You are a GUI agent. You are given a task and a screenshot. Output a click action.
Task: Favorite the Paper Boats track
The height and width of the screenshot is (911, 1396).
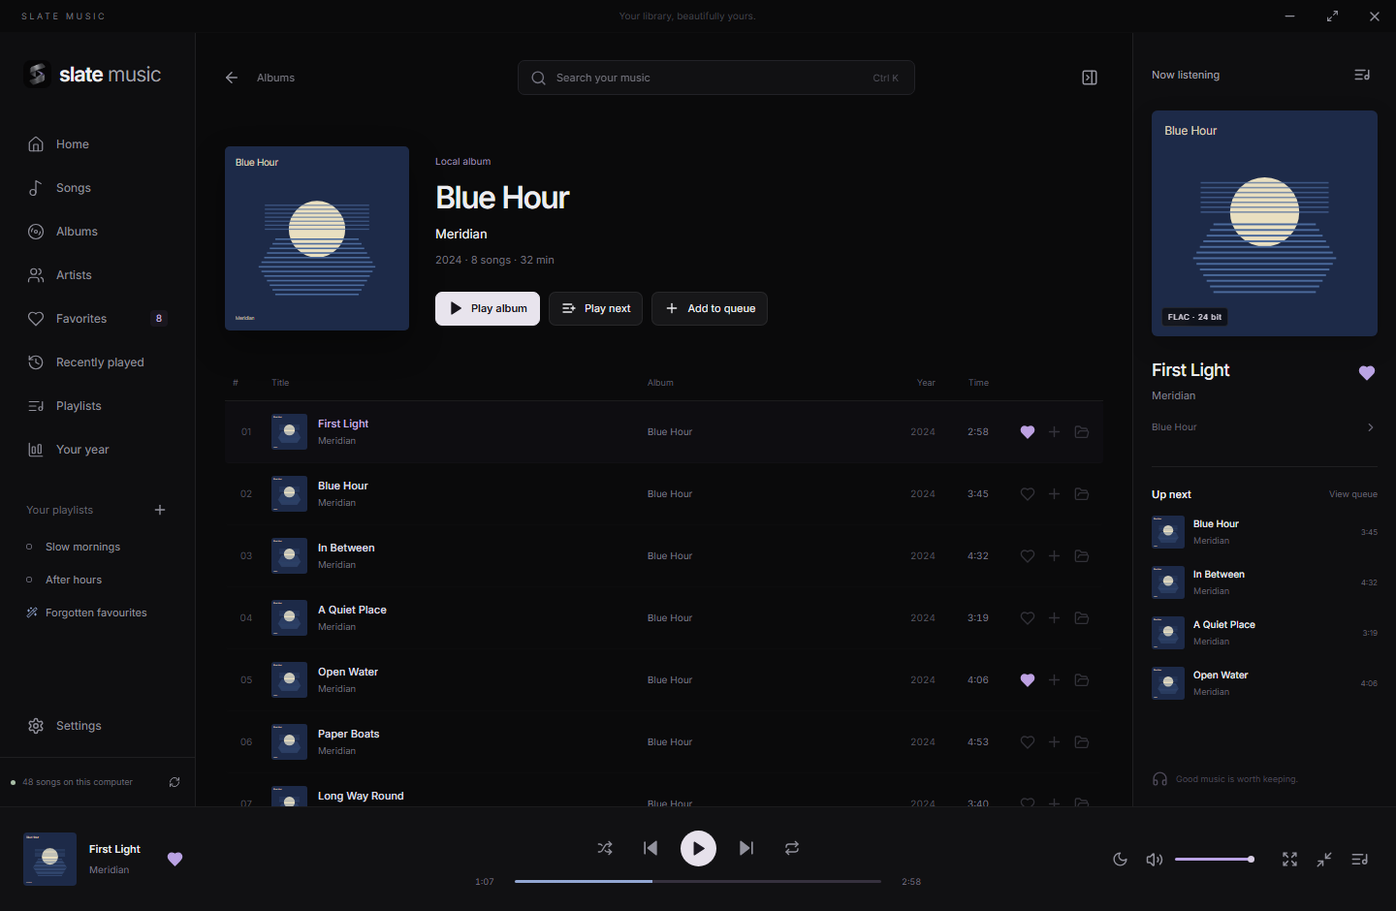[x=1028, y=742]
